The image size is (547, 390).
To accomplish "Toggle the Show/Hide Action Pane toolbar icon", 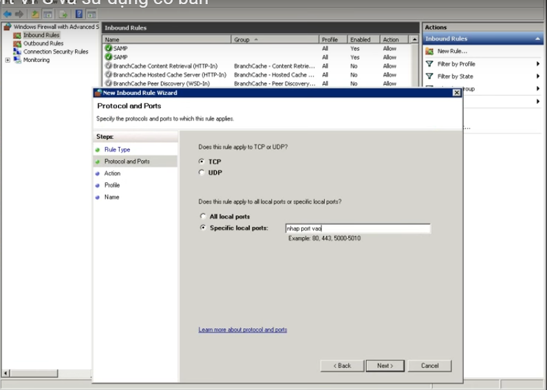I will [92, 14].
